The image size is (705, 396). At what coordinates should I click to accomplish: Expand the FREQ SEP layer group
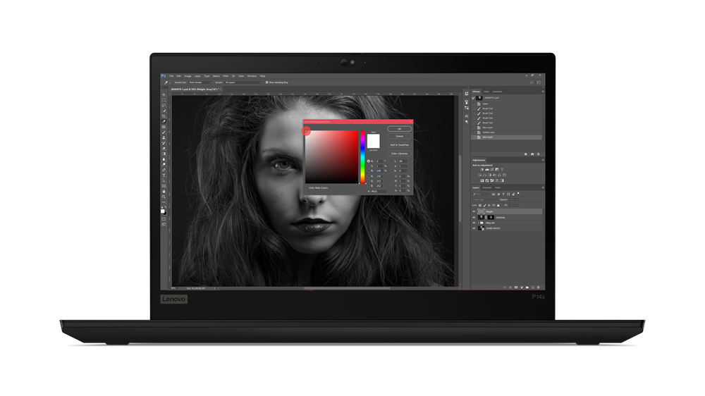[479, 223]
